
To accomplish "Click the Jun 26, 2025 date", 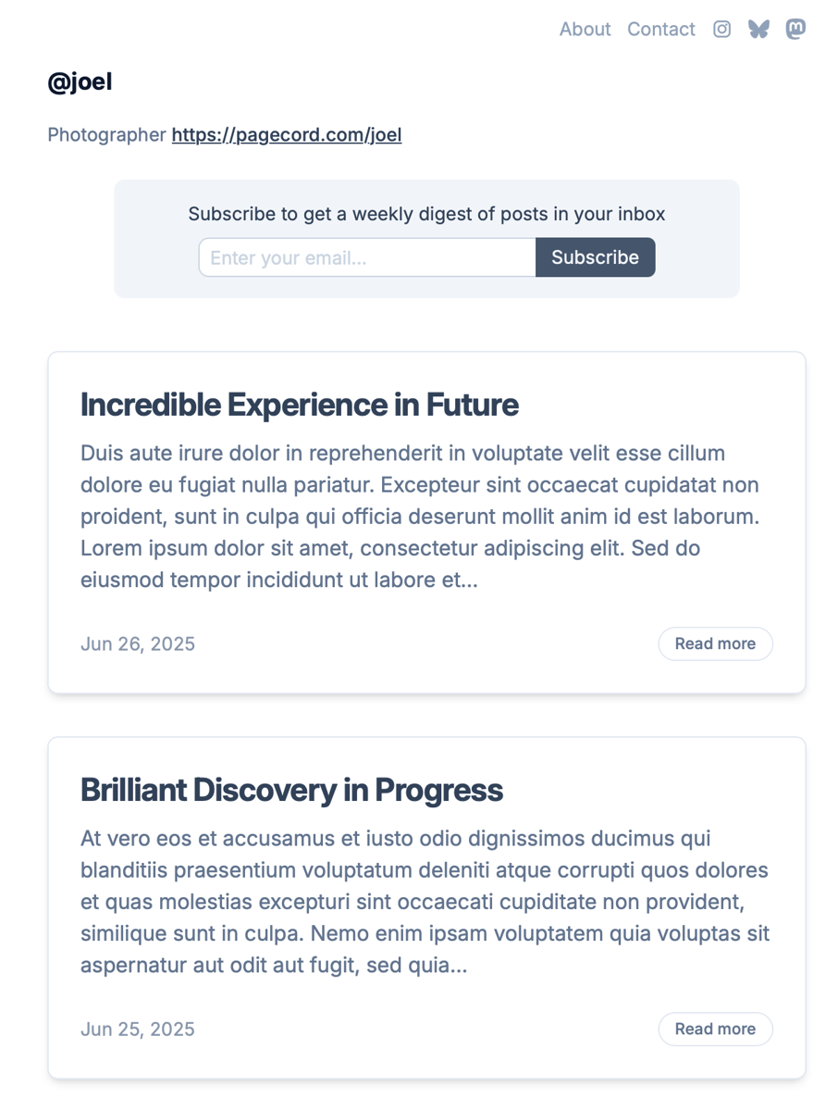I will coord(138,644).
